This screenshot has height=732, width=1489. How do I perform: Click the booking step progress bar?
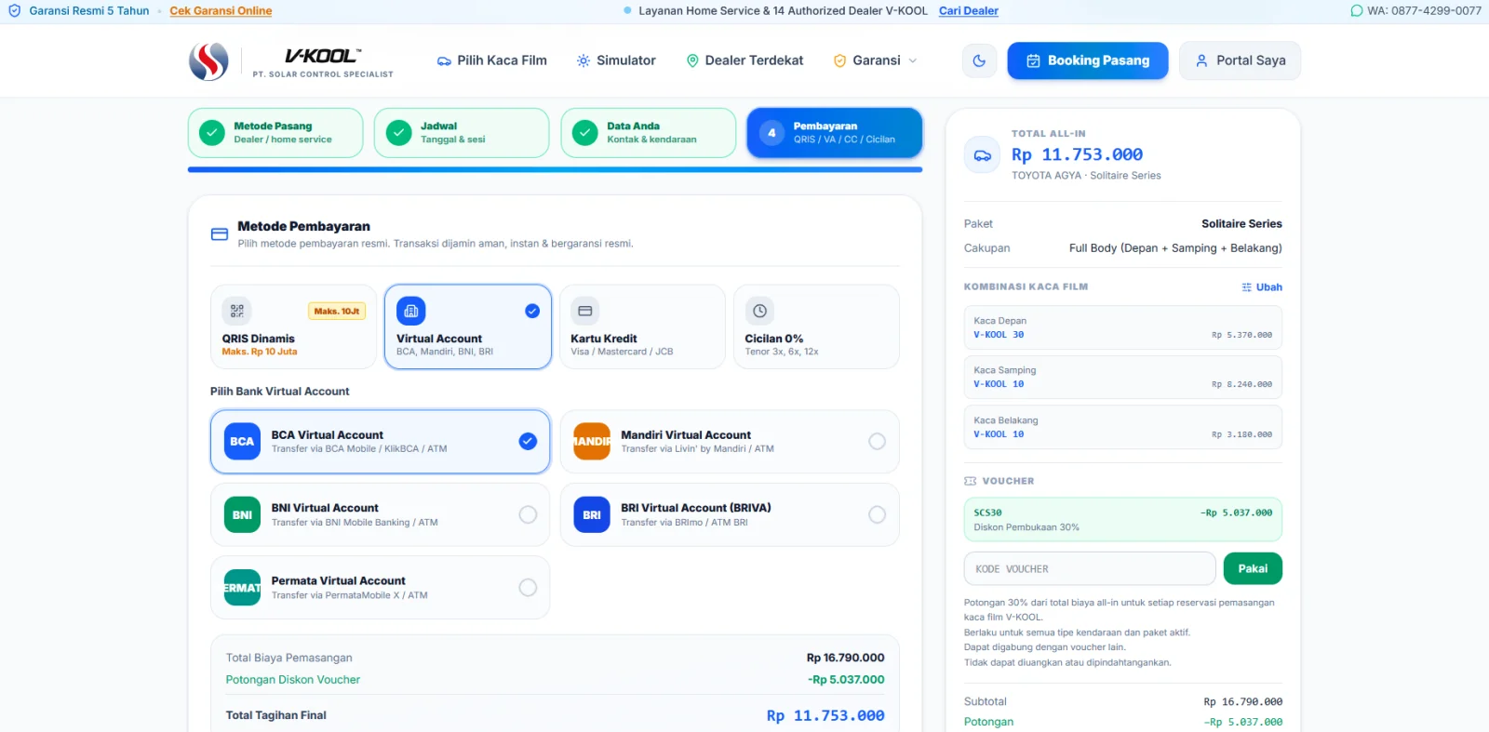pos(556,169)
